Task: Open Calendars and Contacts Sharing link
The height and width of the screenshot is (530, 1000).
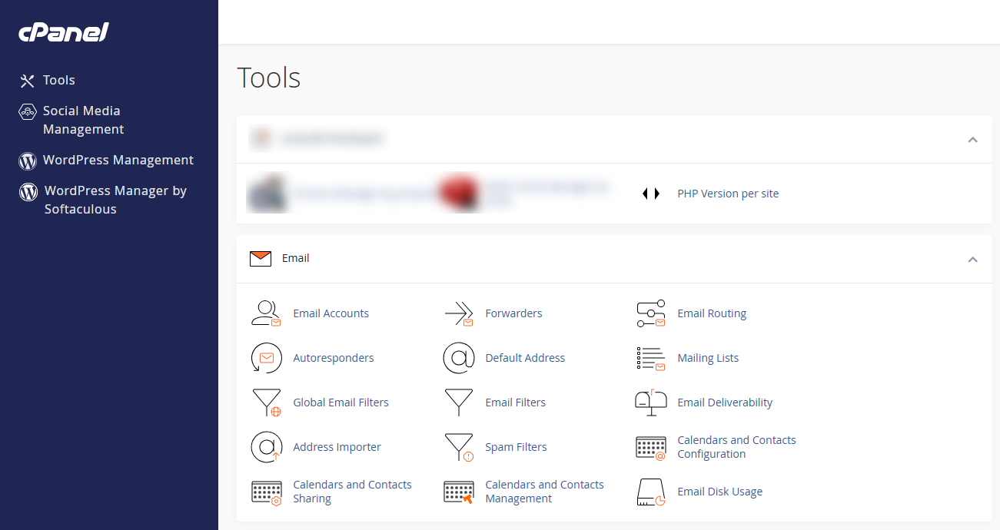Action: (x=353, y=492)
